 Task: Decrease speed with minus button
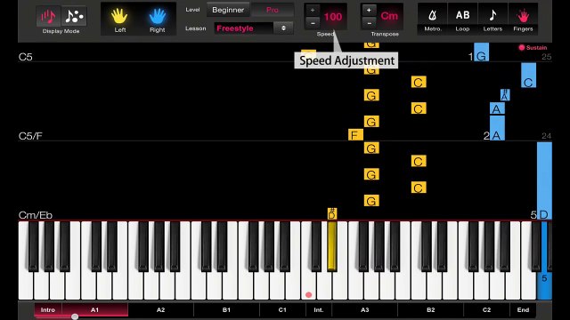313,23
